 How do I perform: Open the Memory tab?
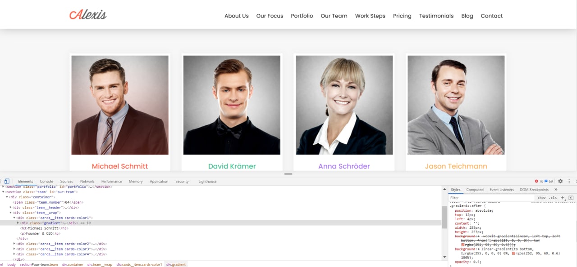136,181
